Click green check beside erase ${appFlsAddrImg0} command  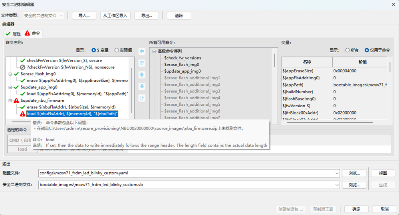(x=23, y=80)
